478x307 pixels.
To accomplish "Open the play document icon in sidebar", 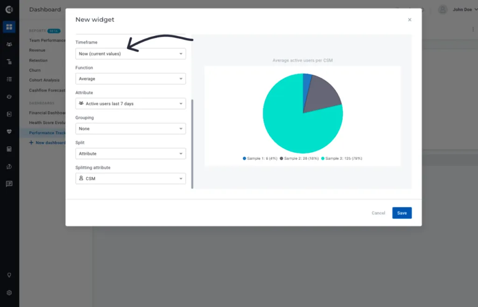I will 9,114.
